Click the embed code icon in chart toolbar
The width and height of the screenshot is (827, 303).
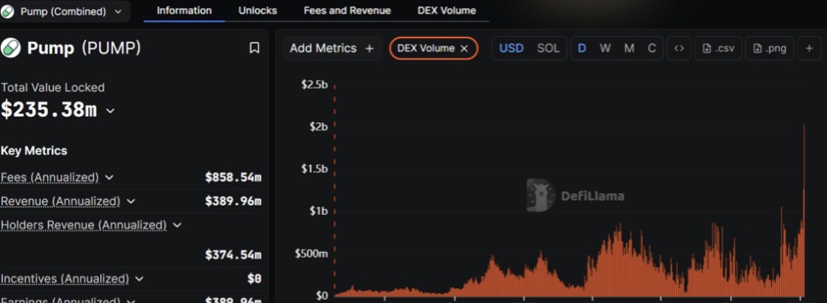[680, 48]
